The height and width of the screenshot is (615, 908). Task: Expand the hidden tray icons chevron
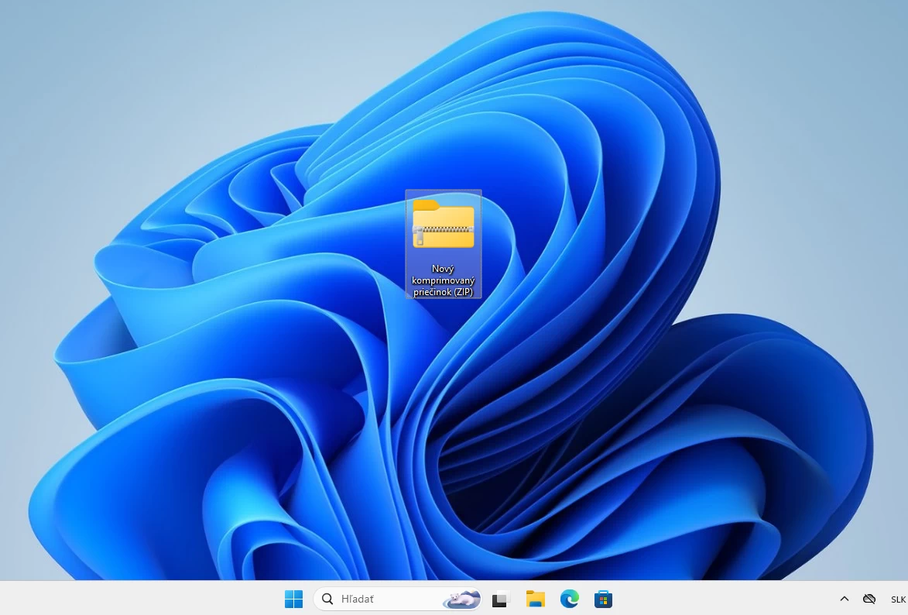845,599
